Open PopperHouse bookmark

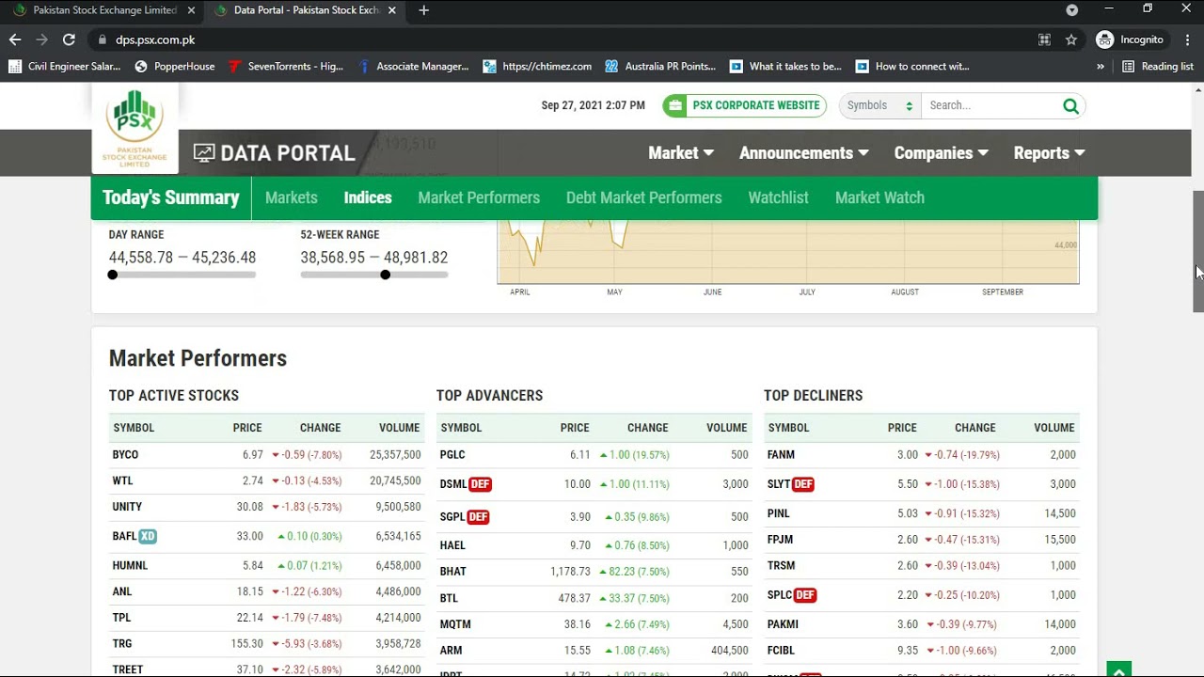click(175, 67)
